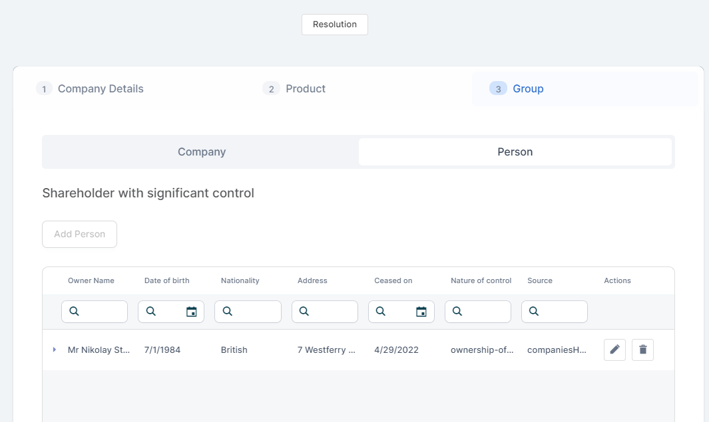Click the search icon in Nationality filter

(x=227, y=312)
